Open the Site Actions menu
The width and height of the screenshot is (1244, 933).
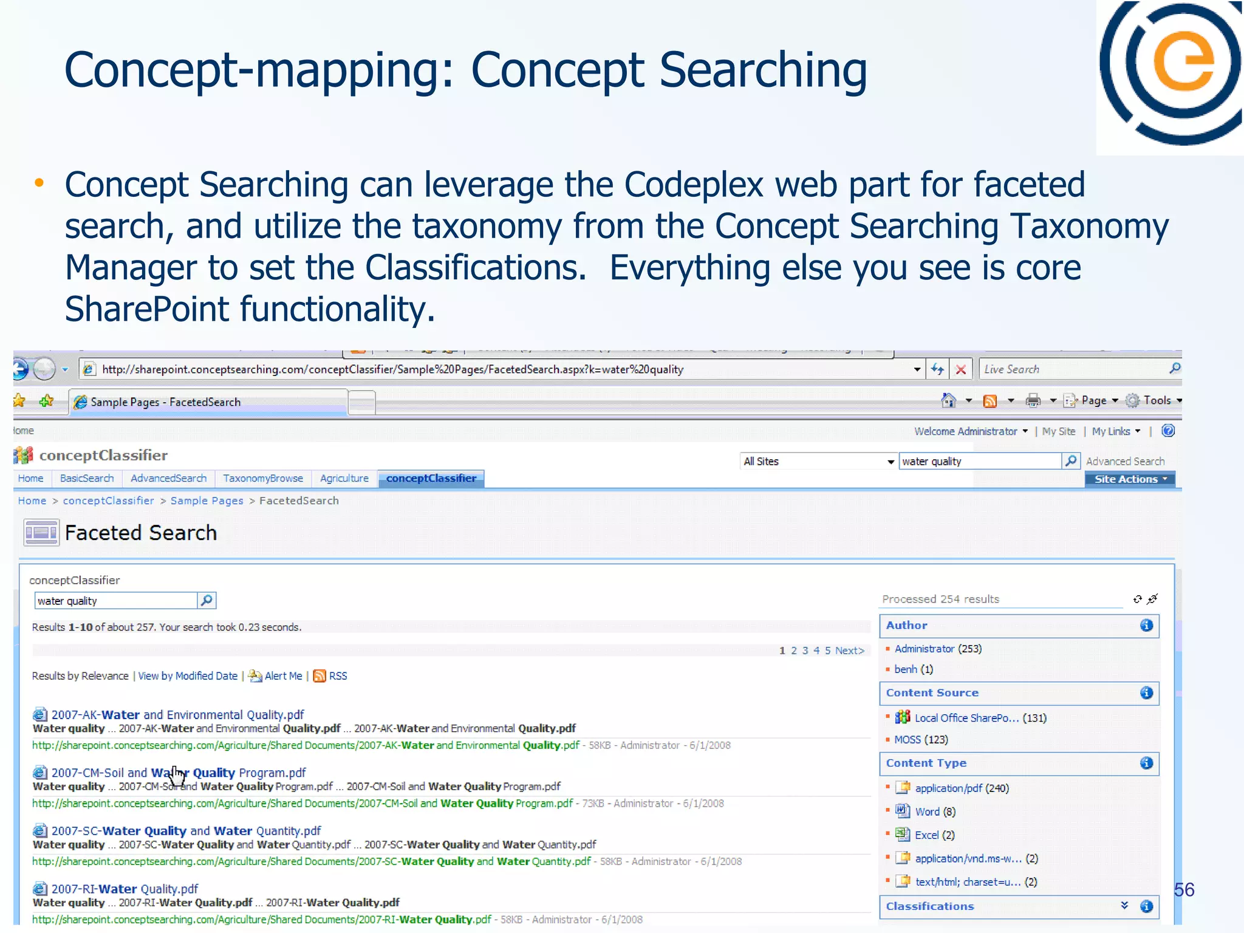coord(1130,479)
